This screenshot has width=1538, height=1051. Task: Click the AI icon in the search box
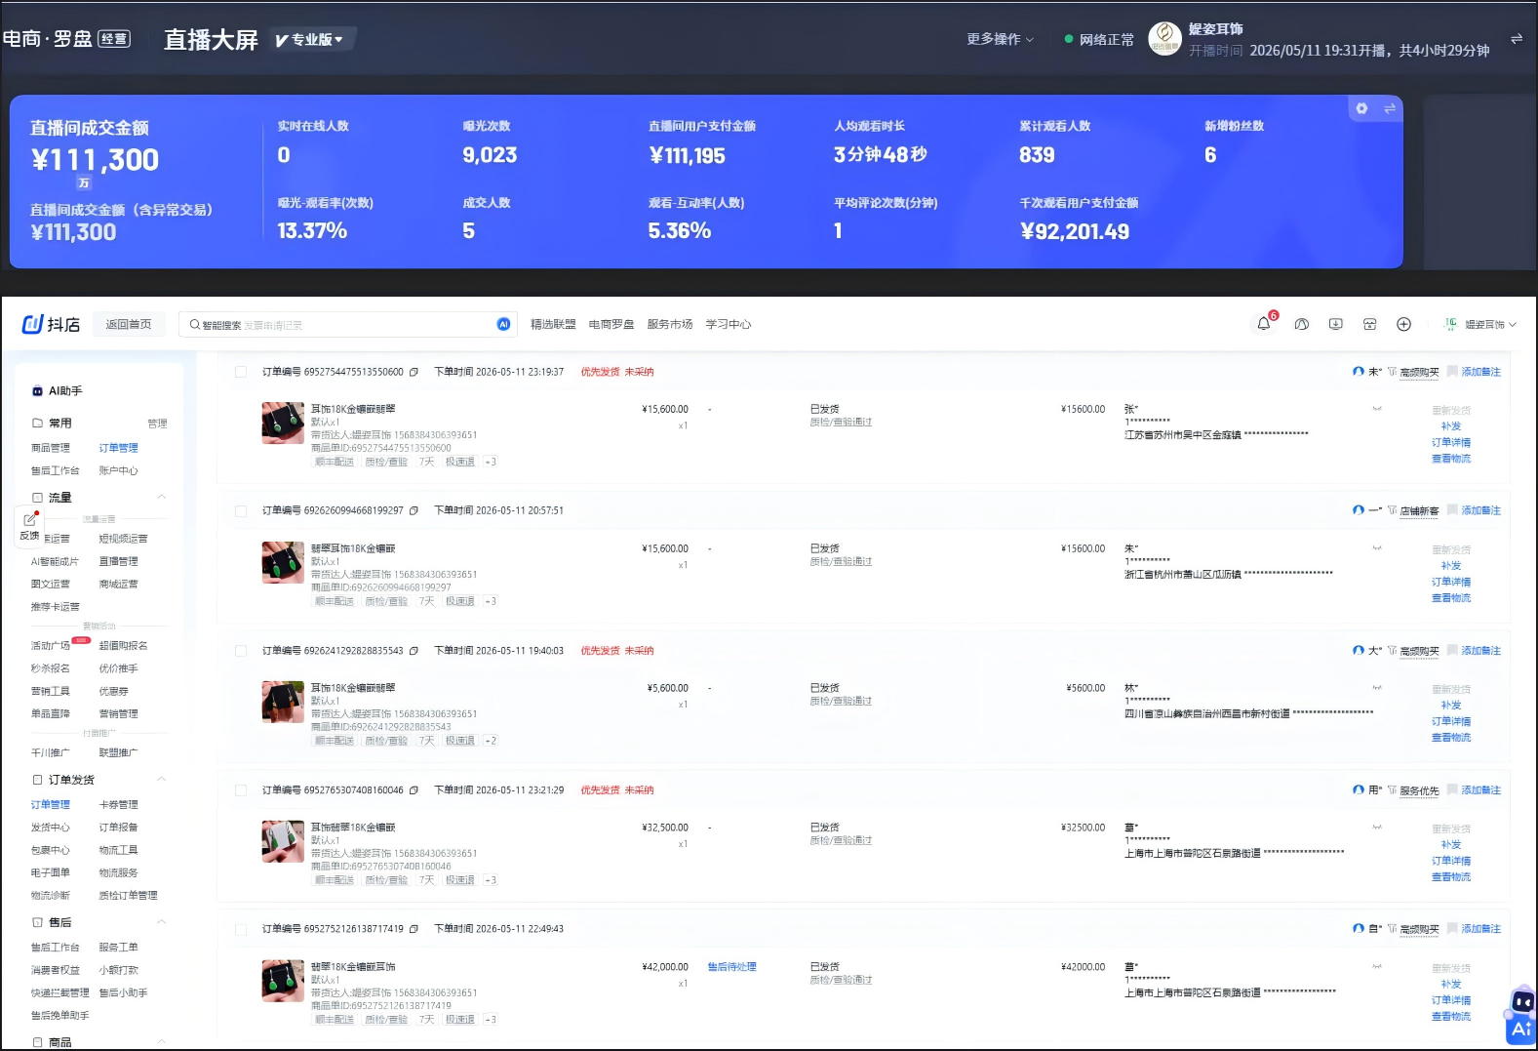pos(503,324)
